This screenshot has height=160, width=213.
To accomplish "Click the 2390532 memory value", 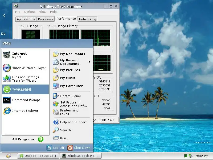I will (x=105, y=85).
